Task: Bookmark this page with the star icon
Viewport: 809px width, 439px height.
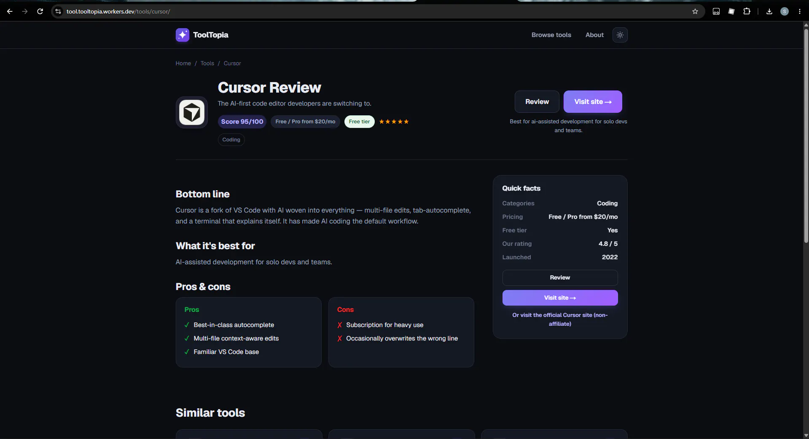Action: (x=695, y=11)
